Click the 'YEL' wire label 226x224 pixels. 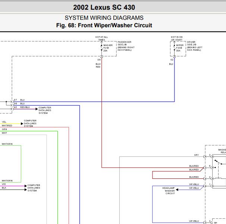click(4, 122)
